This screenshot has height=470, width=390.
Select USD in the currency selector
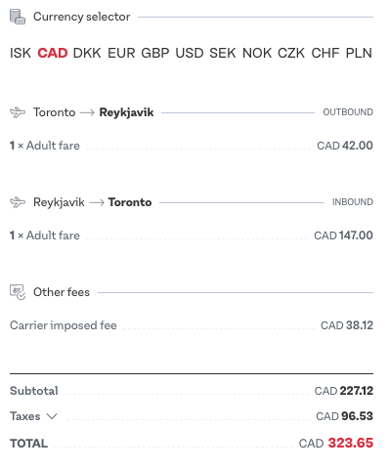(x=190, y=53)
